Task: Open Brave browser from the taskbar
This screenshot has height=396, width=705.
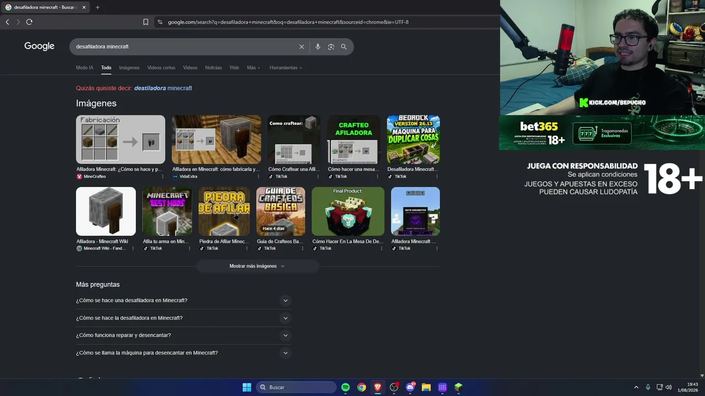Action: tap(378, 387)
